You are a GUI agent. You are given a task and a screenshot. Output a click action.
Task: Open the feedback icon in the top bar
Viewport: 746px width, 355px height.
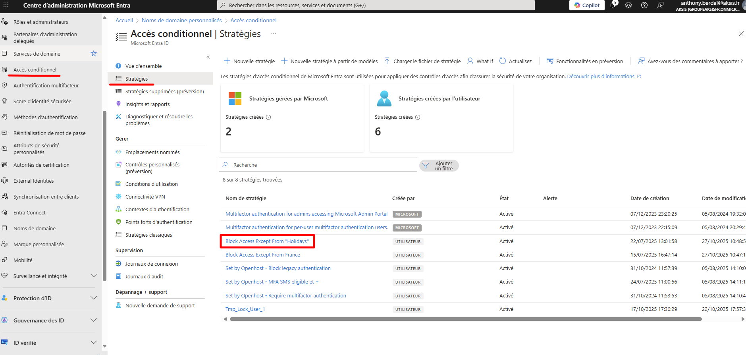[x=660, y=5]
